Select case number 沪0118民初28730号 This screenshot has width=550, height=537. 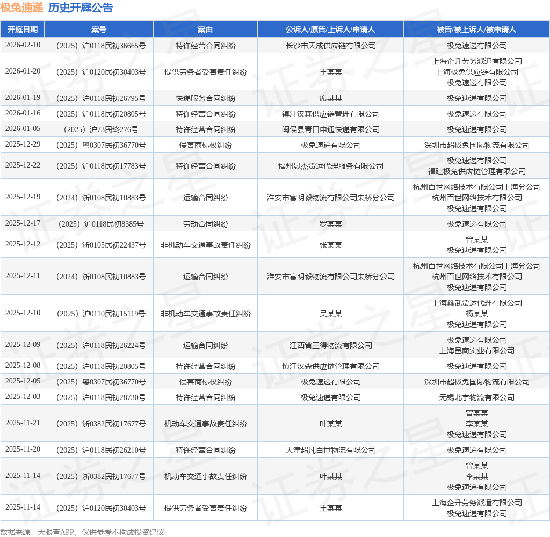coord(101,397)
